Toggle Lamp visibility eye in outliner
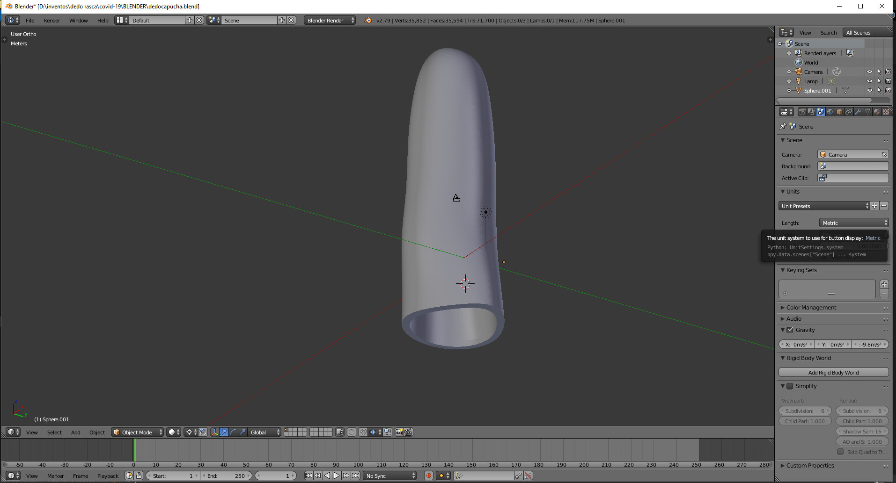 pyautogui.click(x=869, y=81)
